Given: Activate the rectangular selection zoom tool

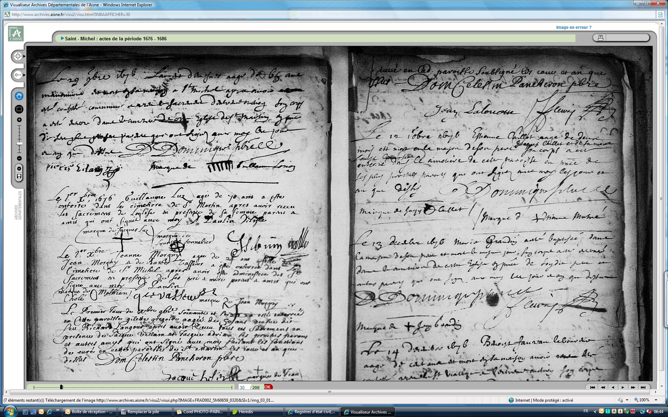Looking at the screenshot, I should pos(19,109).
